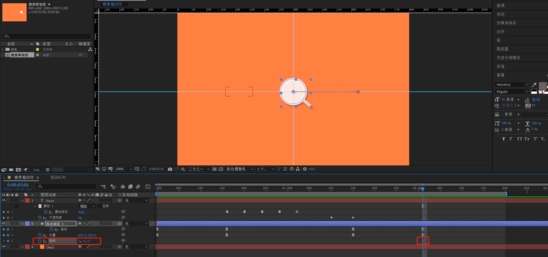Screen dimensions: 548x257
Task: Open the 二分之一 resolution dropdown
Action: coord(199,169)
